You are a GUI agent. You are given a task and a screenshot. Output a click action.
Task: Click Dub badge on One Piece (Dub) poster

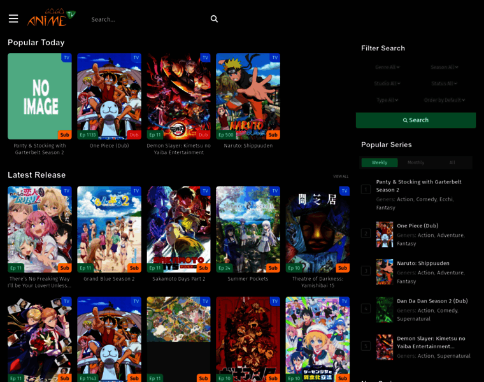tap(134, 135)
